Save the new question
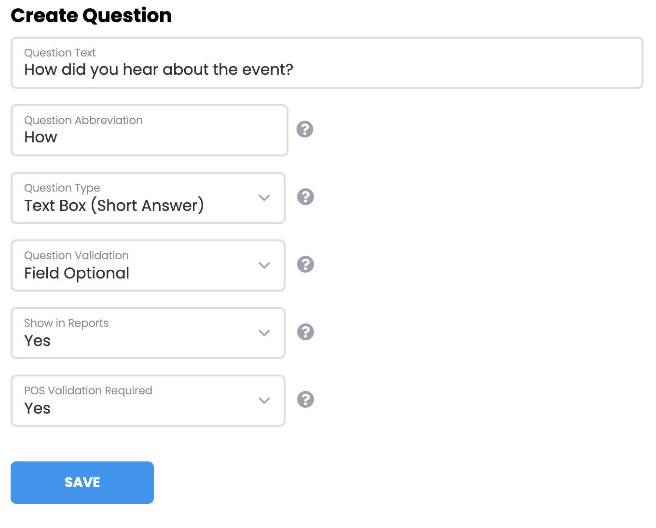Screen dimensions: 656x528 [82, 483]
